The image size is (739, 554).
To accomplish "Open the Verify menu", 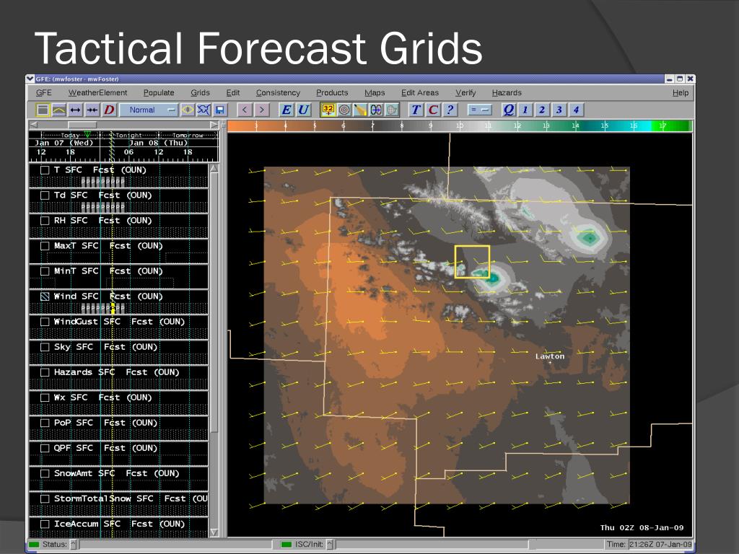I will (465, 93).
